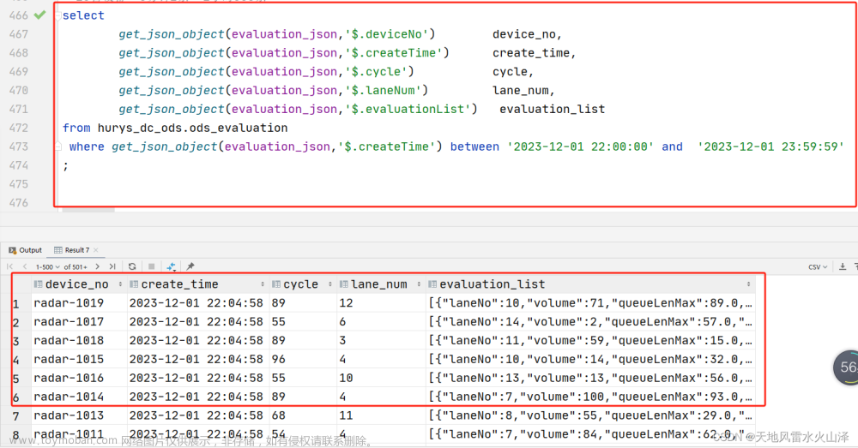This screenshot has width=858, height=448.
Task: Select row number 1 header
Action: click(x=16, y=304)
